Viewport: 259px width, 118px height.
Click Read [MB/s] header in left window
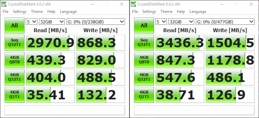(x=50, y=30)
